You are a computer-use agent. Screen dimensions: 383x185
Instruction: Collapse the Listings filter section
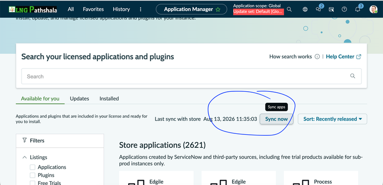(24, 157)
